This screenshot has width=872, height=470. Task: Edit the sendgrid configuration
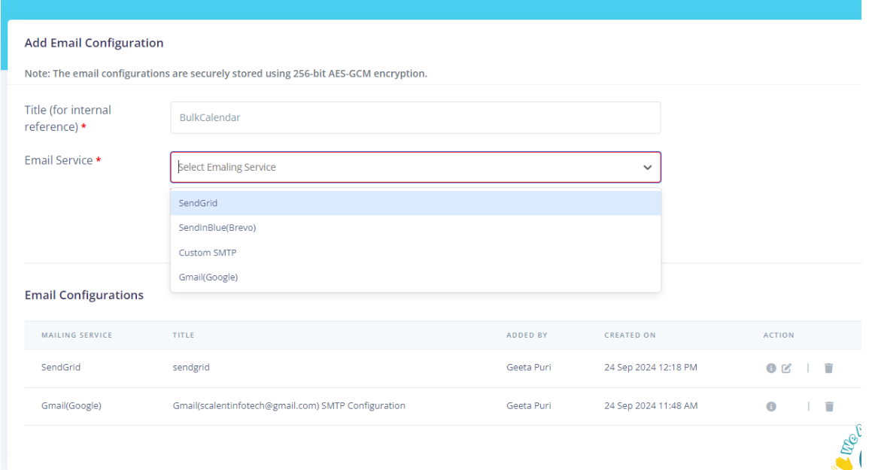(786, 368)
